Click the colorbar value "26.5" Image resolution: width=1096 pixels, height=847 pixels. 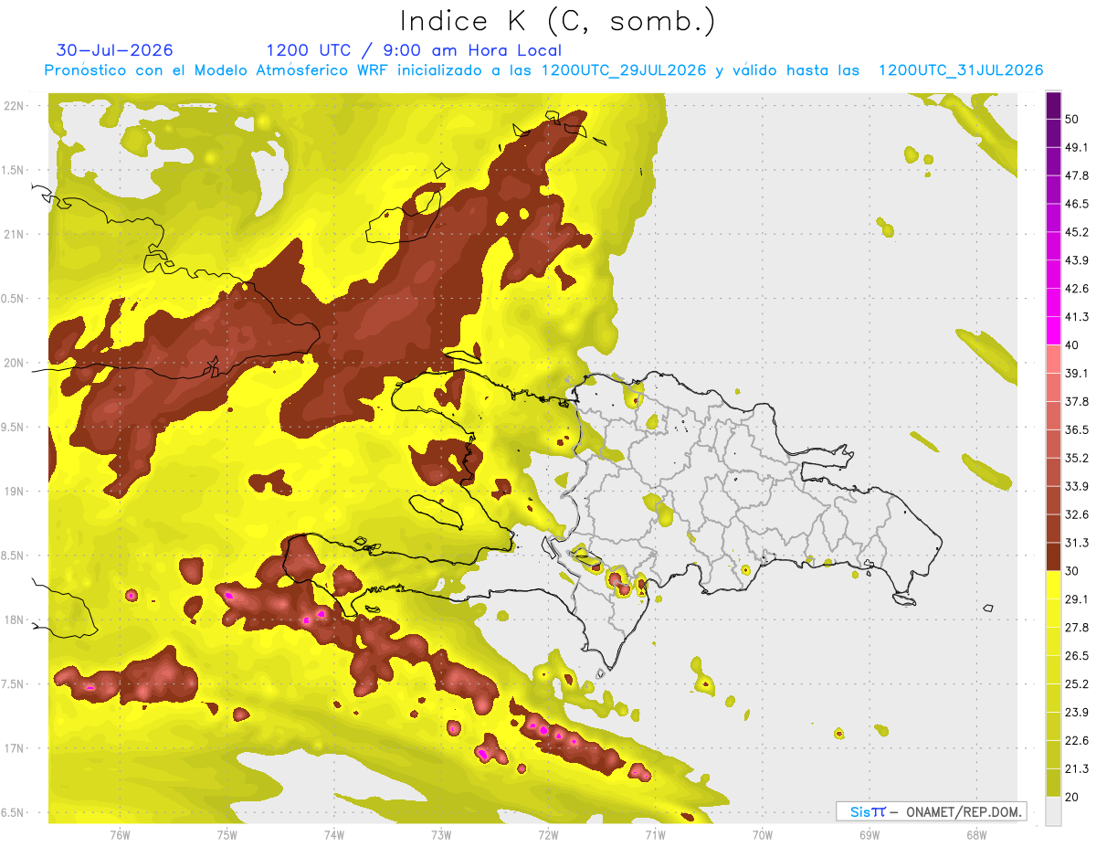pyautogui.click(x=1077, y=655)
